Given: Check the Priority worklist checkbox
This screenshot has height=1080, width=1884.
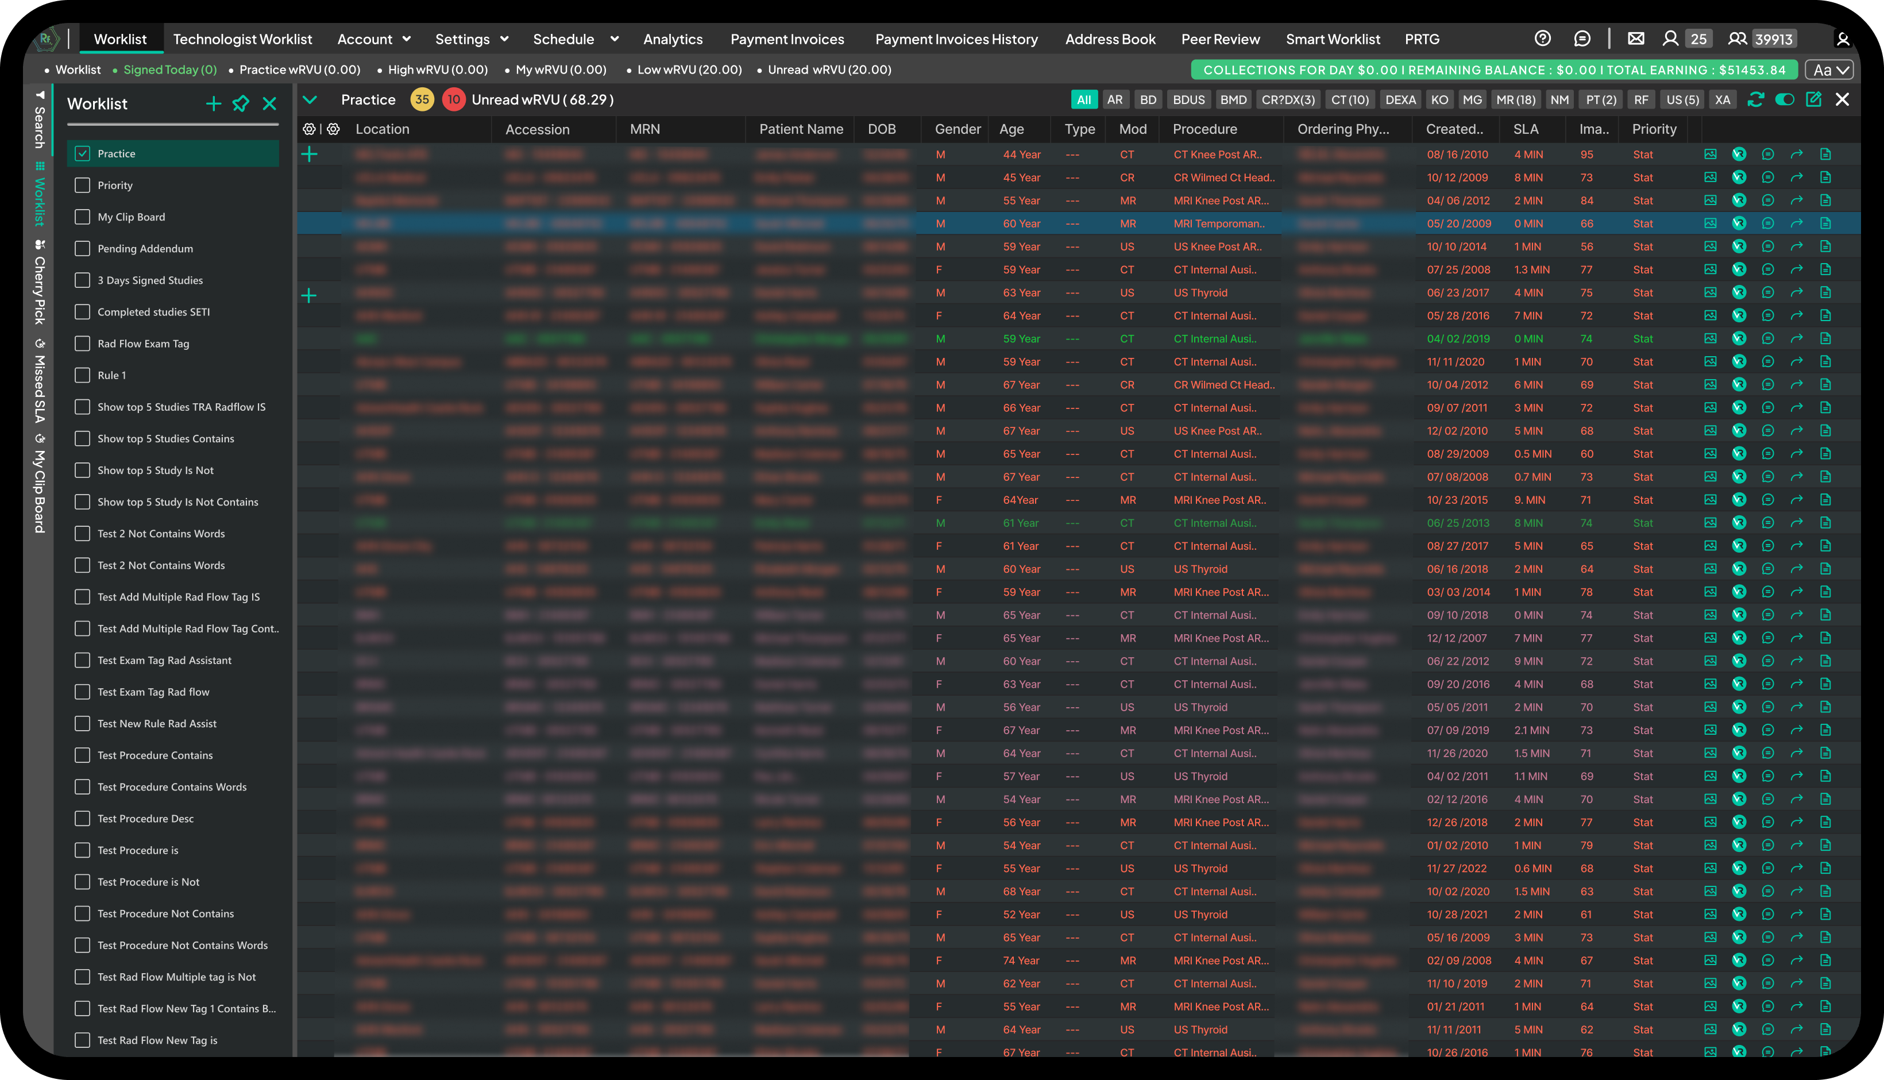Looking at the screenshot, I should (82, 186).
